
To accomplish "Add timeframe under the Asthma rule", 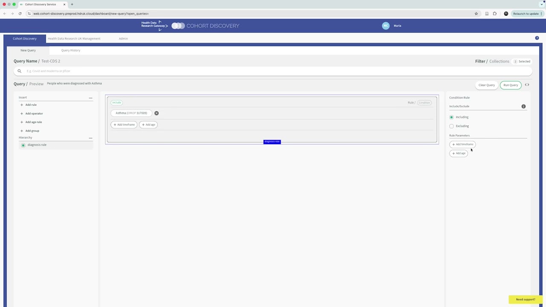I will pos(124,125).
